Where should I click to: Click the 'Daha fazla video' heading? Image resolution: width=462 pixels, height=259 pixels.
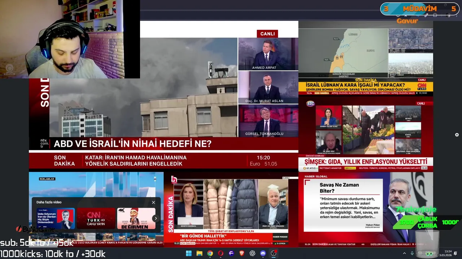(49, 202)
